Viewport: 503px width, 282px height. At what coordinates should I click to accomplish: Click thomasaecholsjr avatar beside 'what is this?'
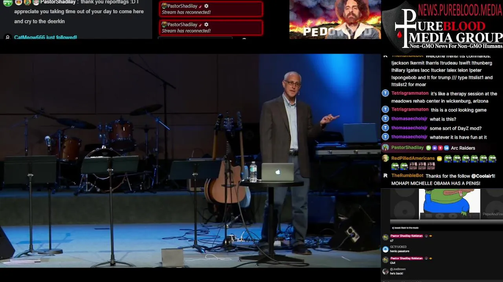386,119
